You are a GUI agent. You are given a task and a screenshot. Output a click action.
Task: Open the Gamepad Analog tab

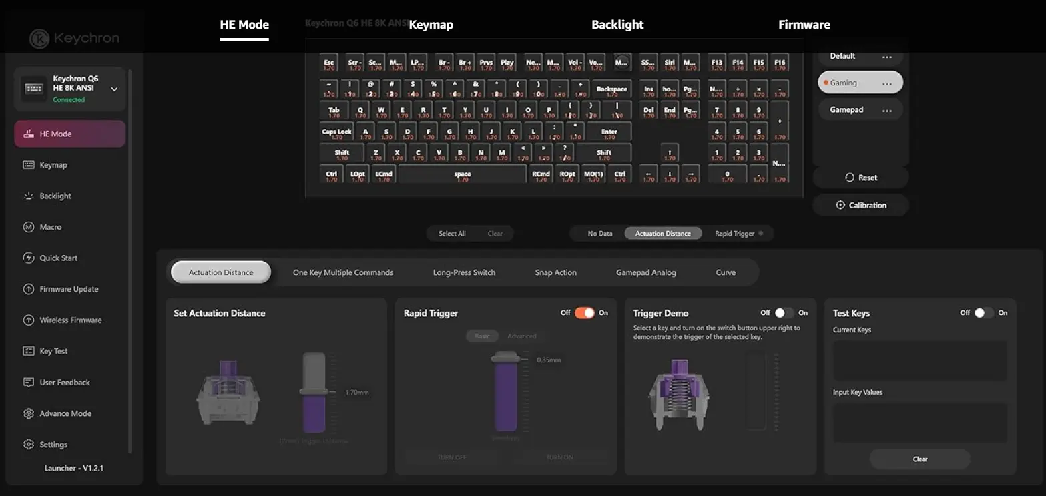click(x=646, y=272)
